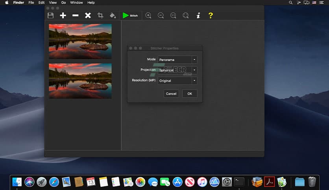Open Spotlight search in menu bar
Image resolution: width=329 pixels, height=190 pixels.
(x=290, y=2)
